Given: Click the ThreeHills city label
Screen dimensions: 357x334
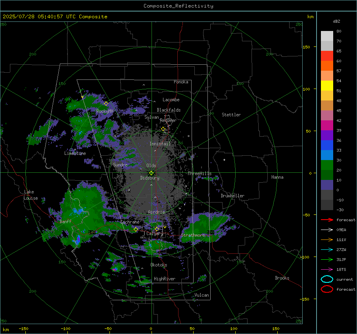Looking at the screenshot, I should click(x=200, y=174).
